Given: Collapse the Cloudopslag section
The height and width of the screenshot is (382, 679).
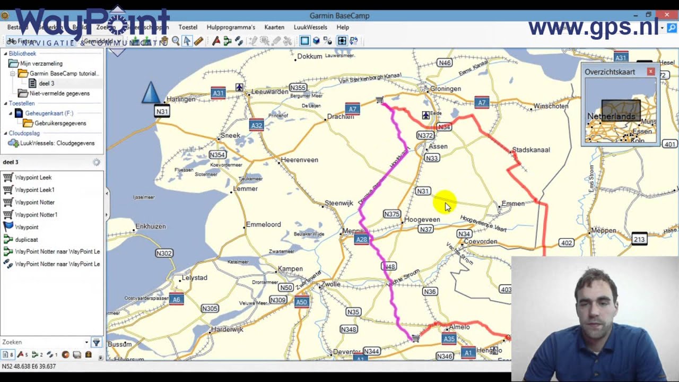Looking at the screenshot, I should pyautogui.click(x=5, y=133).
